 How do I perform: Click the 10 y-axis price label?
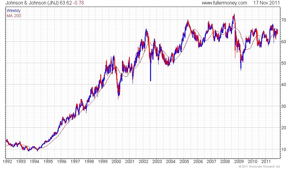284,149
